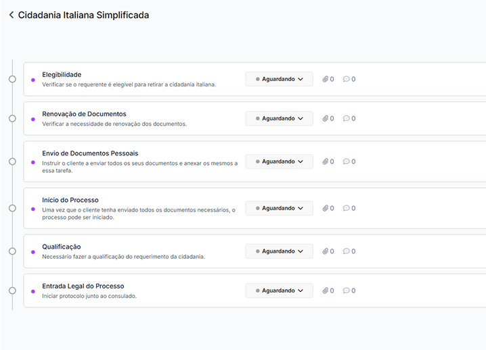
Task: Open the Renovação de Documentos task title
Action: coord(84,114)
